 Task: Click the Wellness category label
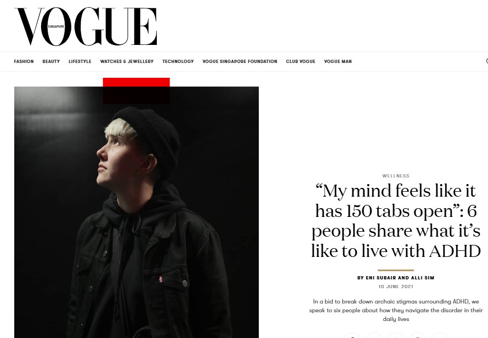(x=395, y=176)
